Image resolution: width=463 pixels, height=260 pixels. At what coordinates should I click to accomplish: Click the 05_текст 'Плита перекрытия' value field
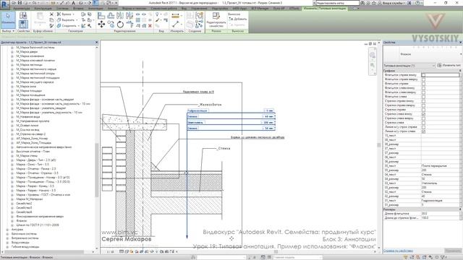point(440,166)
